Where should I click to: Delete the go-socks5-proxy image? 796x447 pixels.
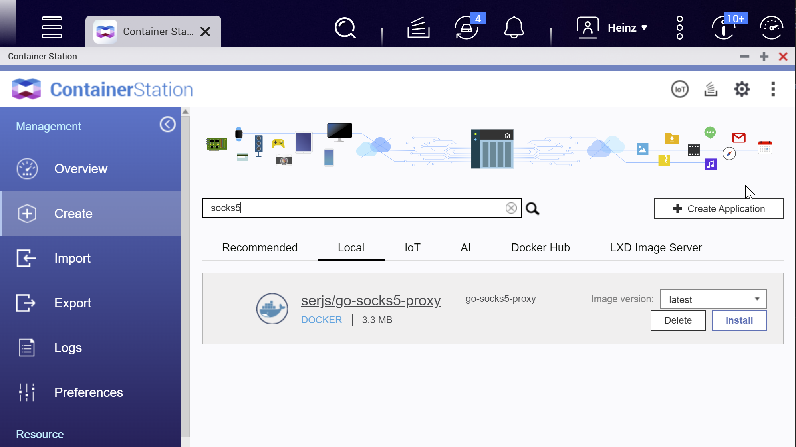[x=678, y=320]
